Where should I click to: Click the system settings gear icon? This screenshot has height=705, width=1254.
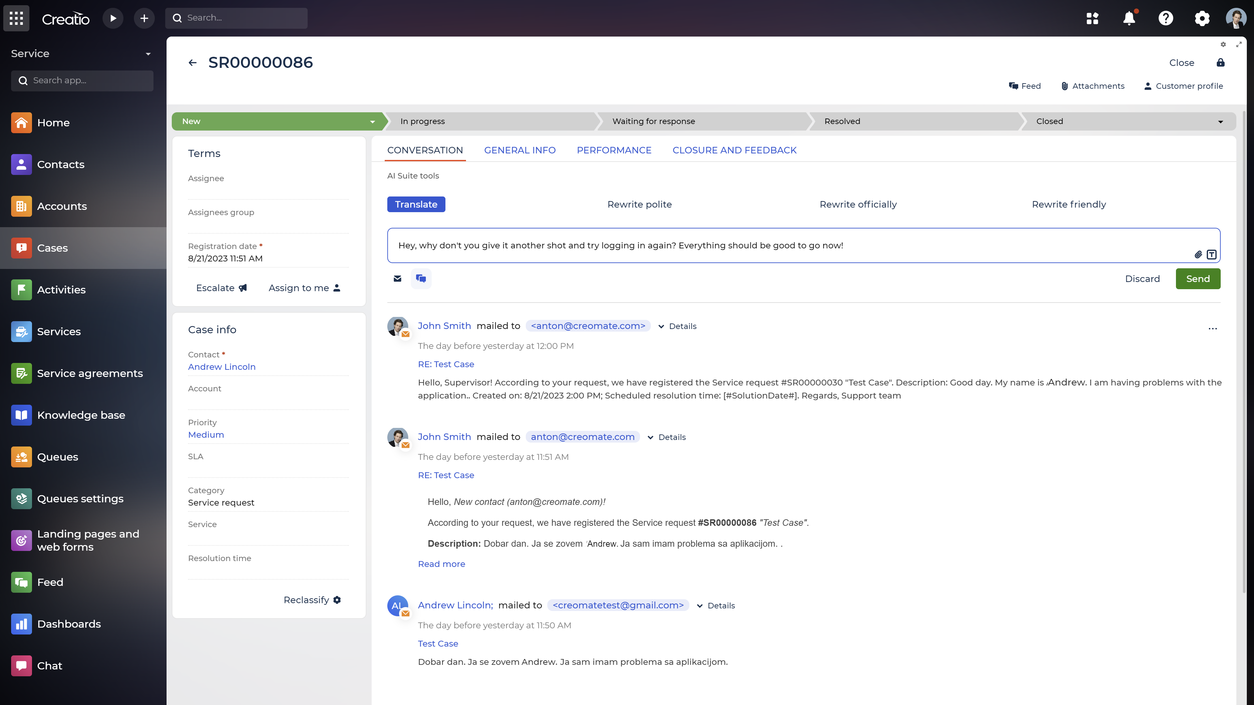point(1202,18)
